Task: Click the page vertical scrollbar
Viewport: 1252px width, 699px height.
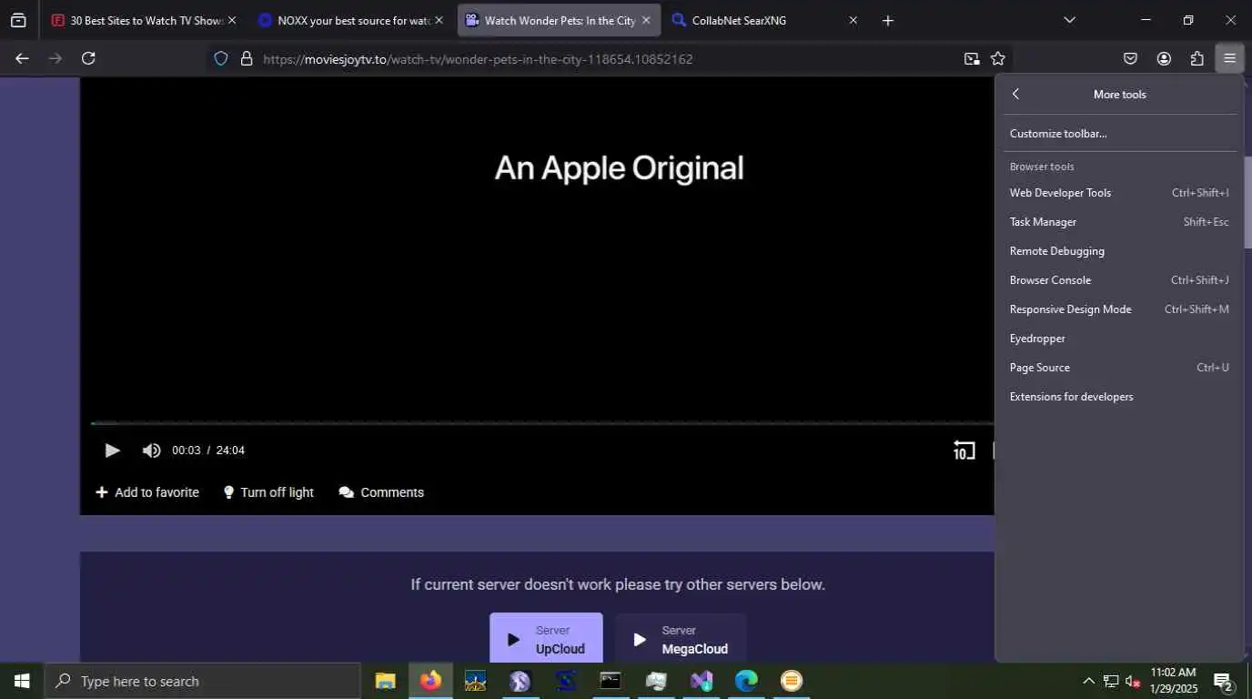Action: (1247, 203)
